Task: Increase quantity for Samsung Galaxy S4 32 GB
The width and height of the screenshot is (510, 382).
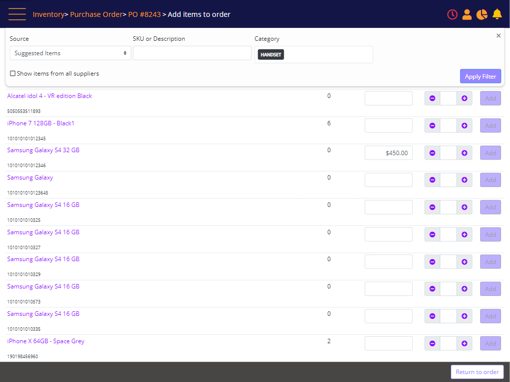Action: (x=464, y=153)
